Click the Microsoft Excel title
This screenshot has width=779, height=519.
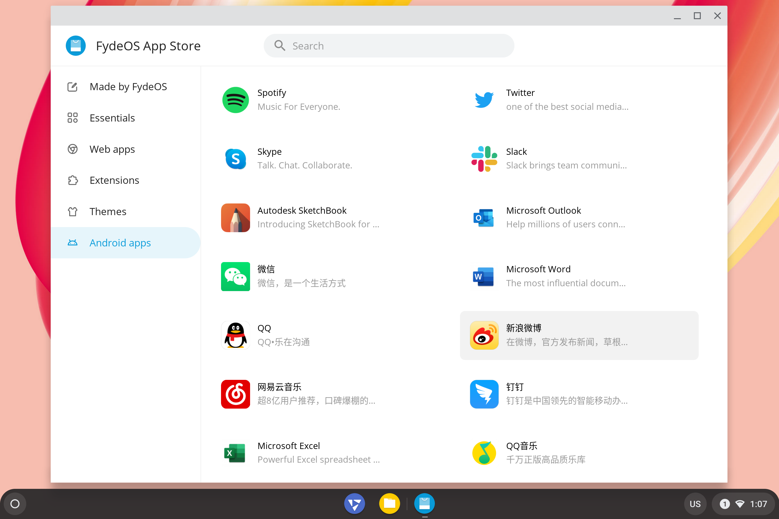[x=289, y=446]
